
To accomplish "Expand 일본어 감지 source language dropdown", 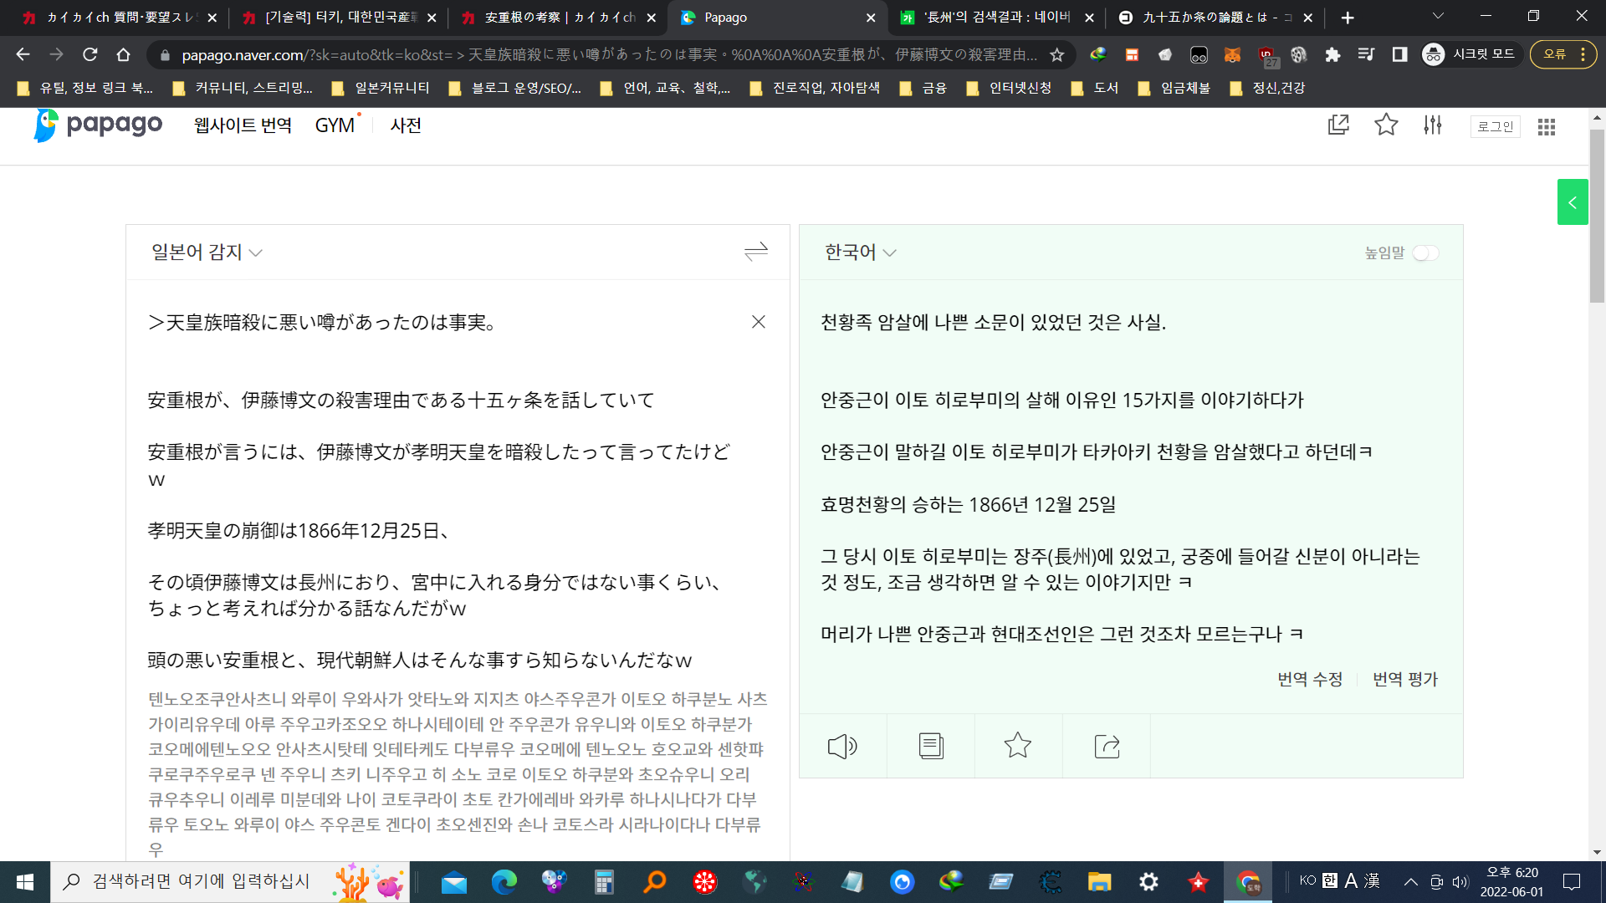I will coord(207,253).
